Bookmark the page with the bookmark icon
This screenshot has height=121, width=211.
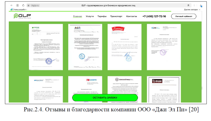(x=188, y=5)
